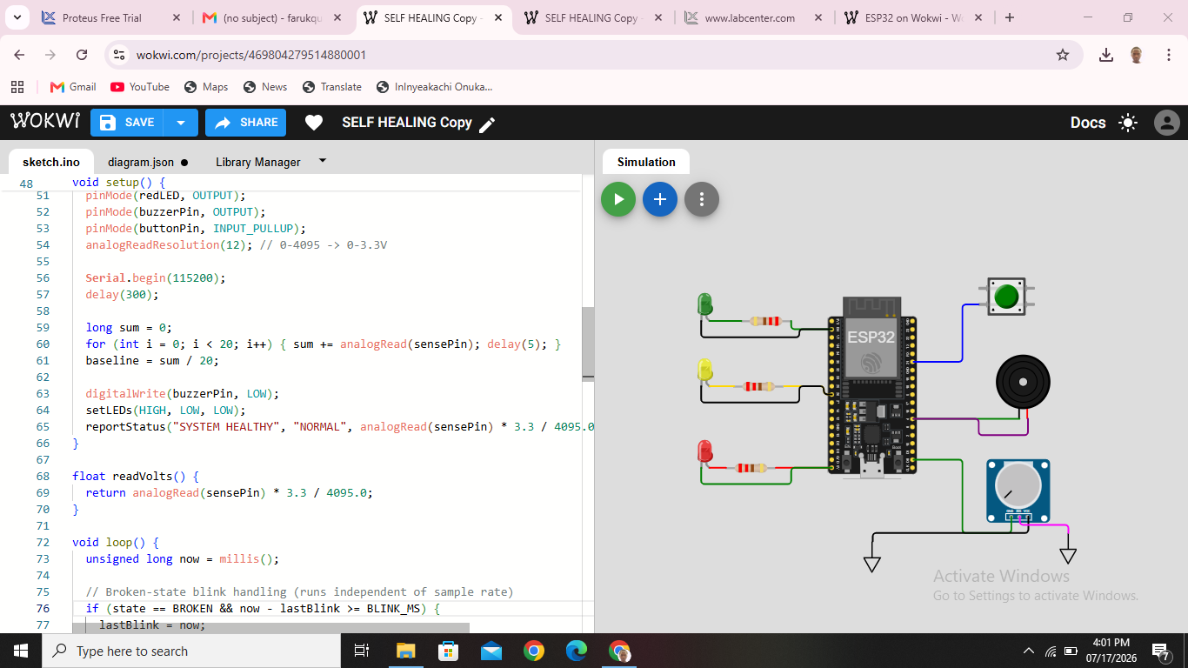Switch to the Proteus Free Trial tab

tap(111, 17)
